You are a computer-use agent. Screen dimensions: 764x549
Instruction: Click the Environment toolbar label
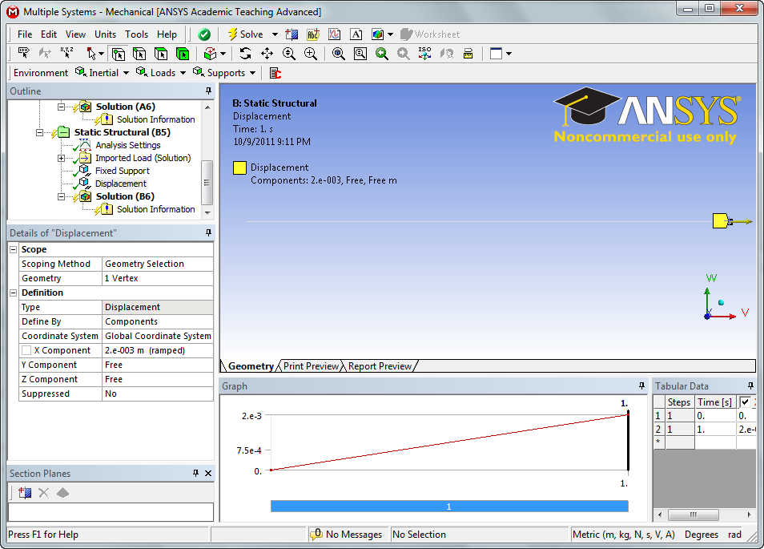coord(41,73)
